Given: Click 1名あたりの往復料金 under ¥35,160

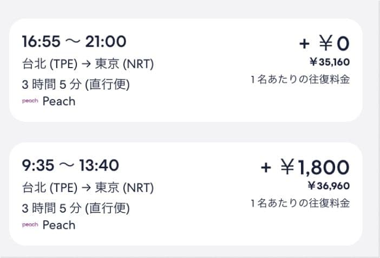Looking at the screenshot, I should [x=300, y=80].
